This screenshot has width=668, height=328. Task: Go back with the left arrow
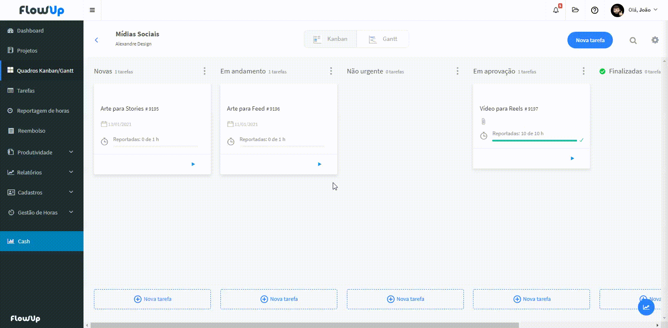pyautogui.click(x=96, y=40)
